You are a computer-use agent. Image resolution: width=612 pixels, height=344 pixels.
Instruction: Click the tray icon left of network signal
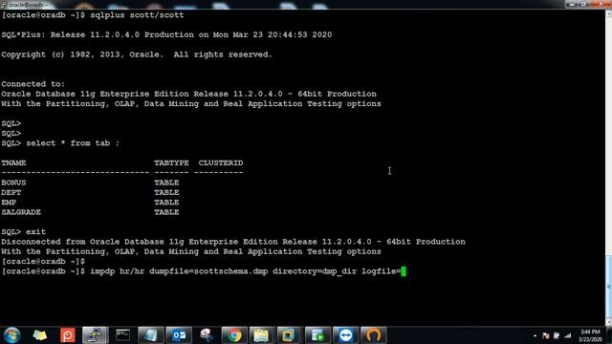[557, 335]
